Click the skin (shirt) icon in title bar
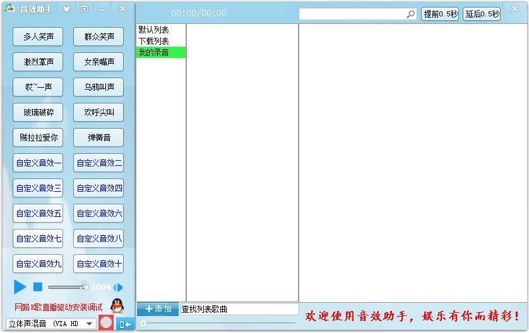This screenshot has height=333, width=529. (66, 9)
